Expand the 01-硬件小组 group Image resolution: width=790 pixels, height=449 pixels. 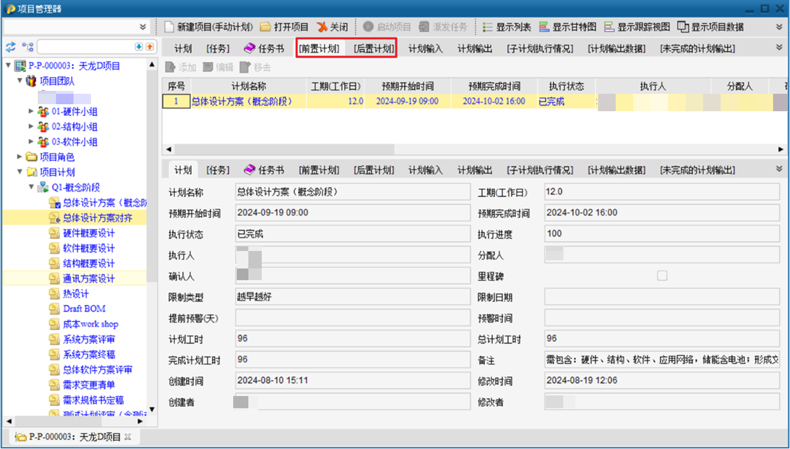tap(31, 111)
